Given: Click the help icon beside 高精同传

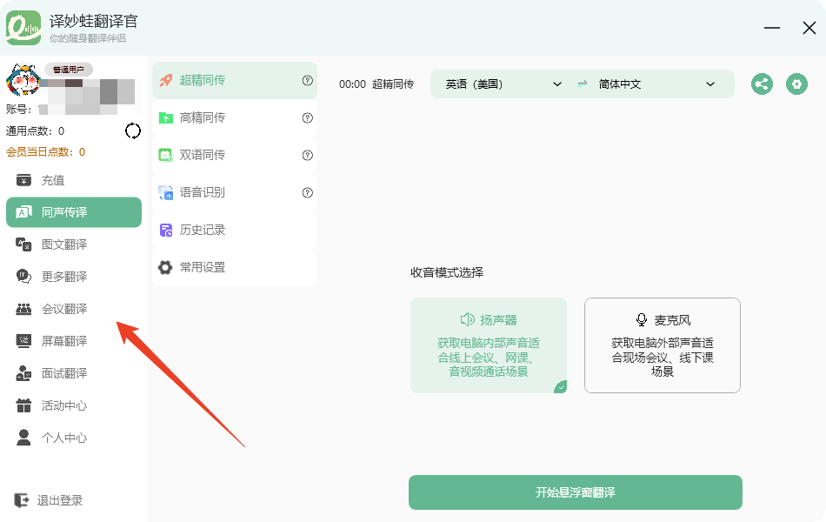Looking at the screenshot, I should point(307,118).
